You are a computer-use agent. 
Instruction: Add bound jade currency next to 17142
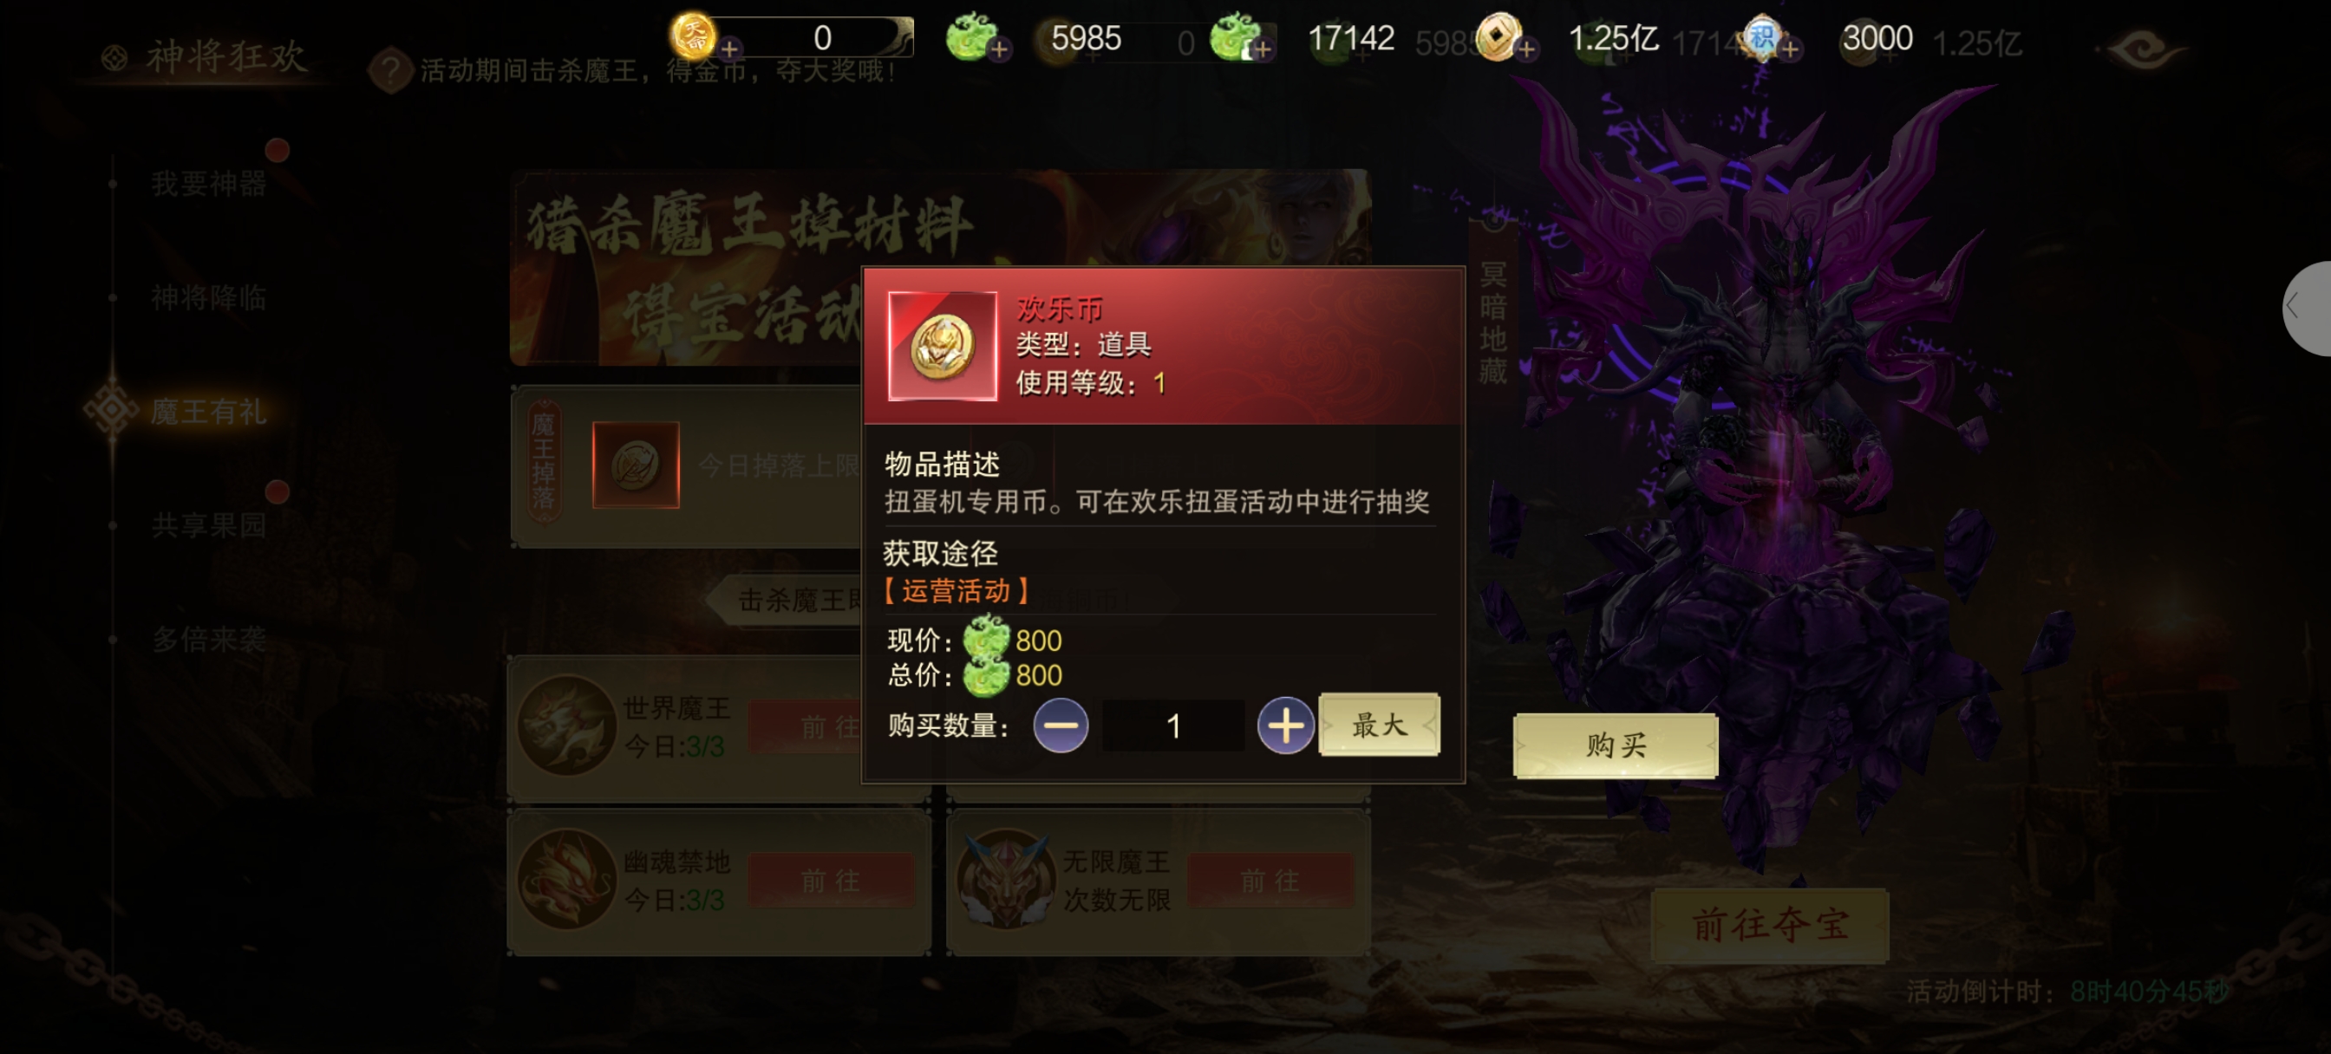pos(1263,49)
